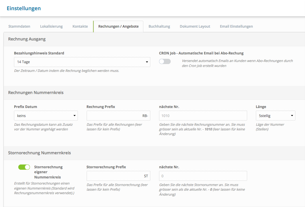This screenshot has height=207, width=305.
Task: Click hint 'Das Rechnungsdatum kann als Zusatz'
Action: 43,127
